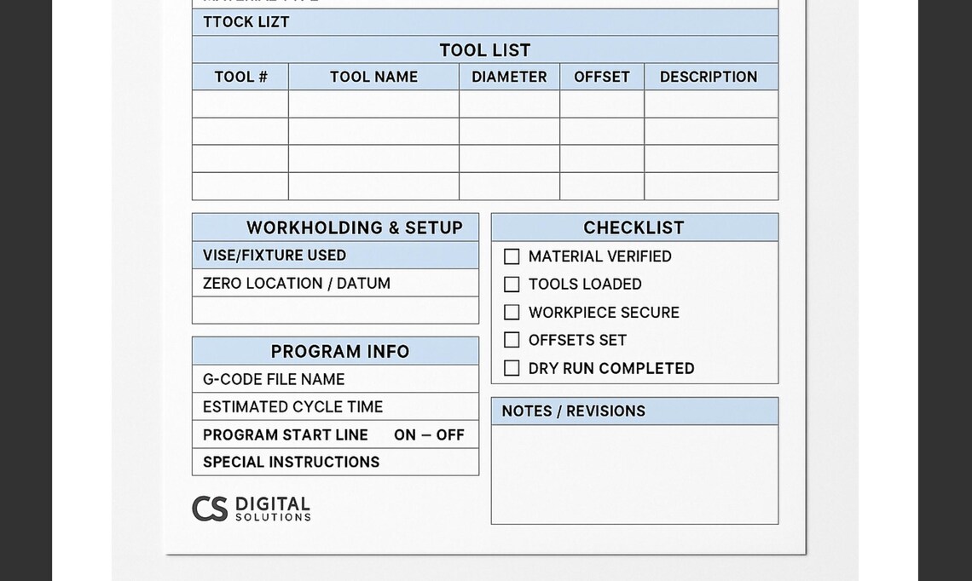Click the ESTIMATED CYCLE TIME field
Image resolution: width=972 pixels, height=581 pixels.
(x=293, y=406)
